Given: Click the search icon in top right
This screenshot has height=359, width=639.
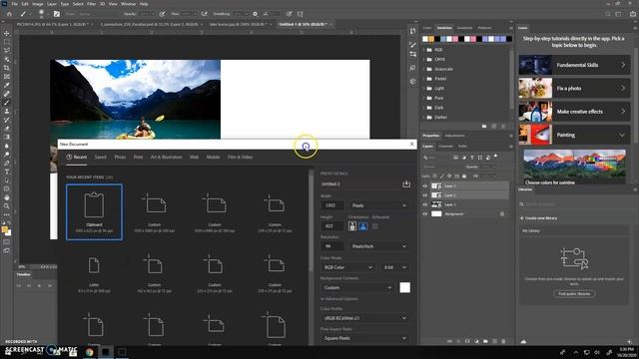Looking at the screenshot, I should point(608,14).
